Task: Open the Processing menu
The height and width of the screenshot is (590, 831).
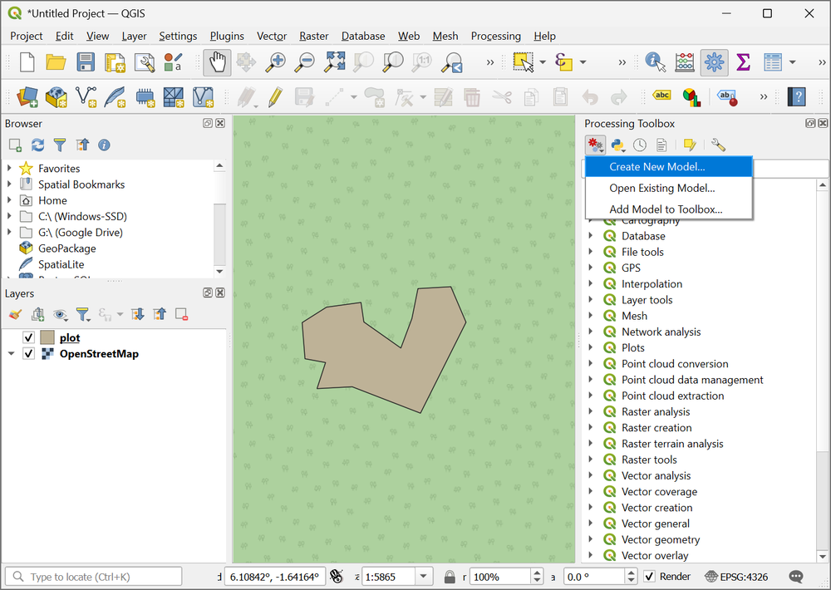Action: pos(495,36)
